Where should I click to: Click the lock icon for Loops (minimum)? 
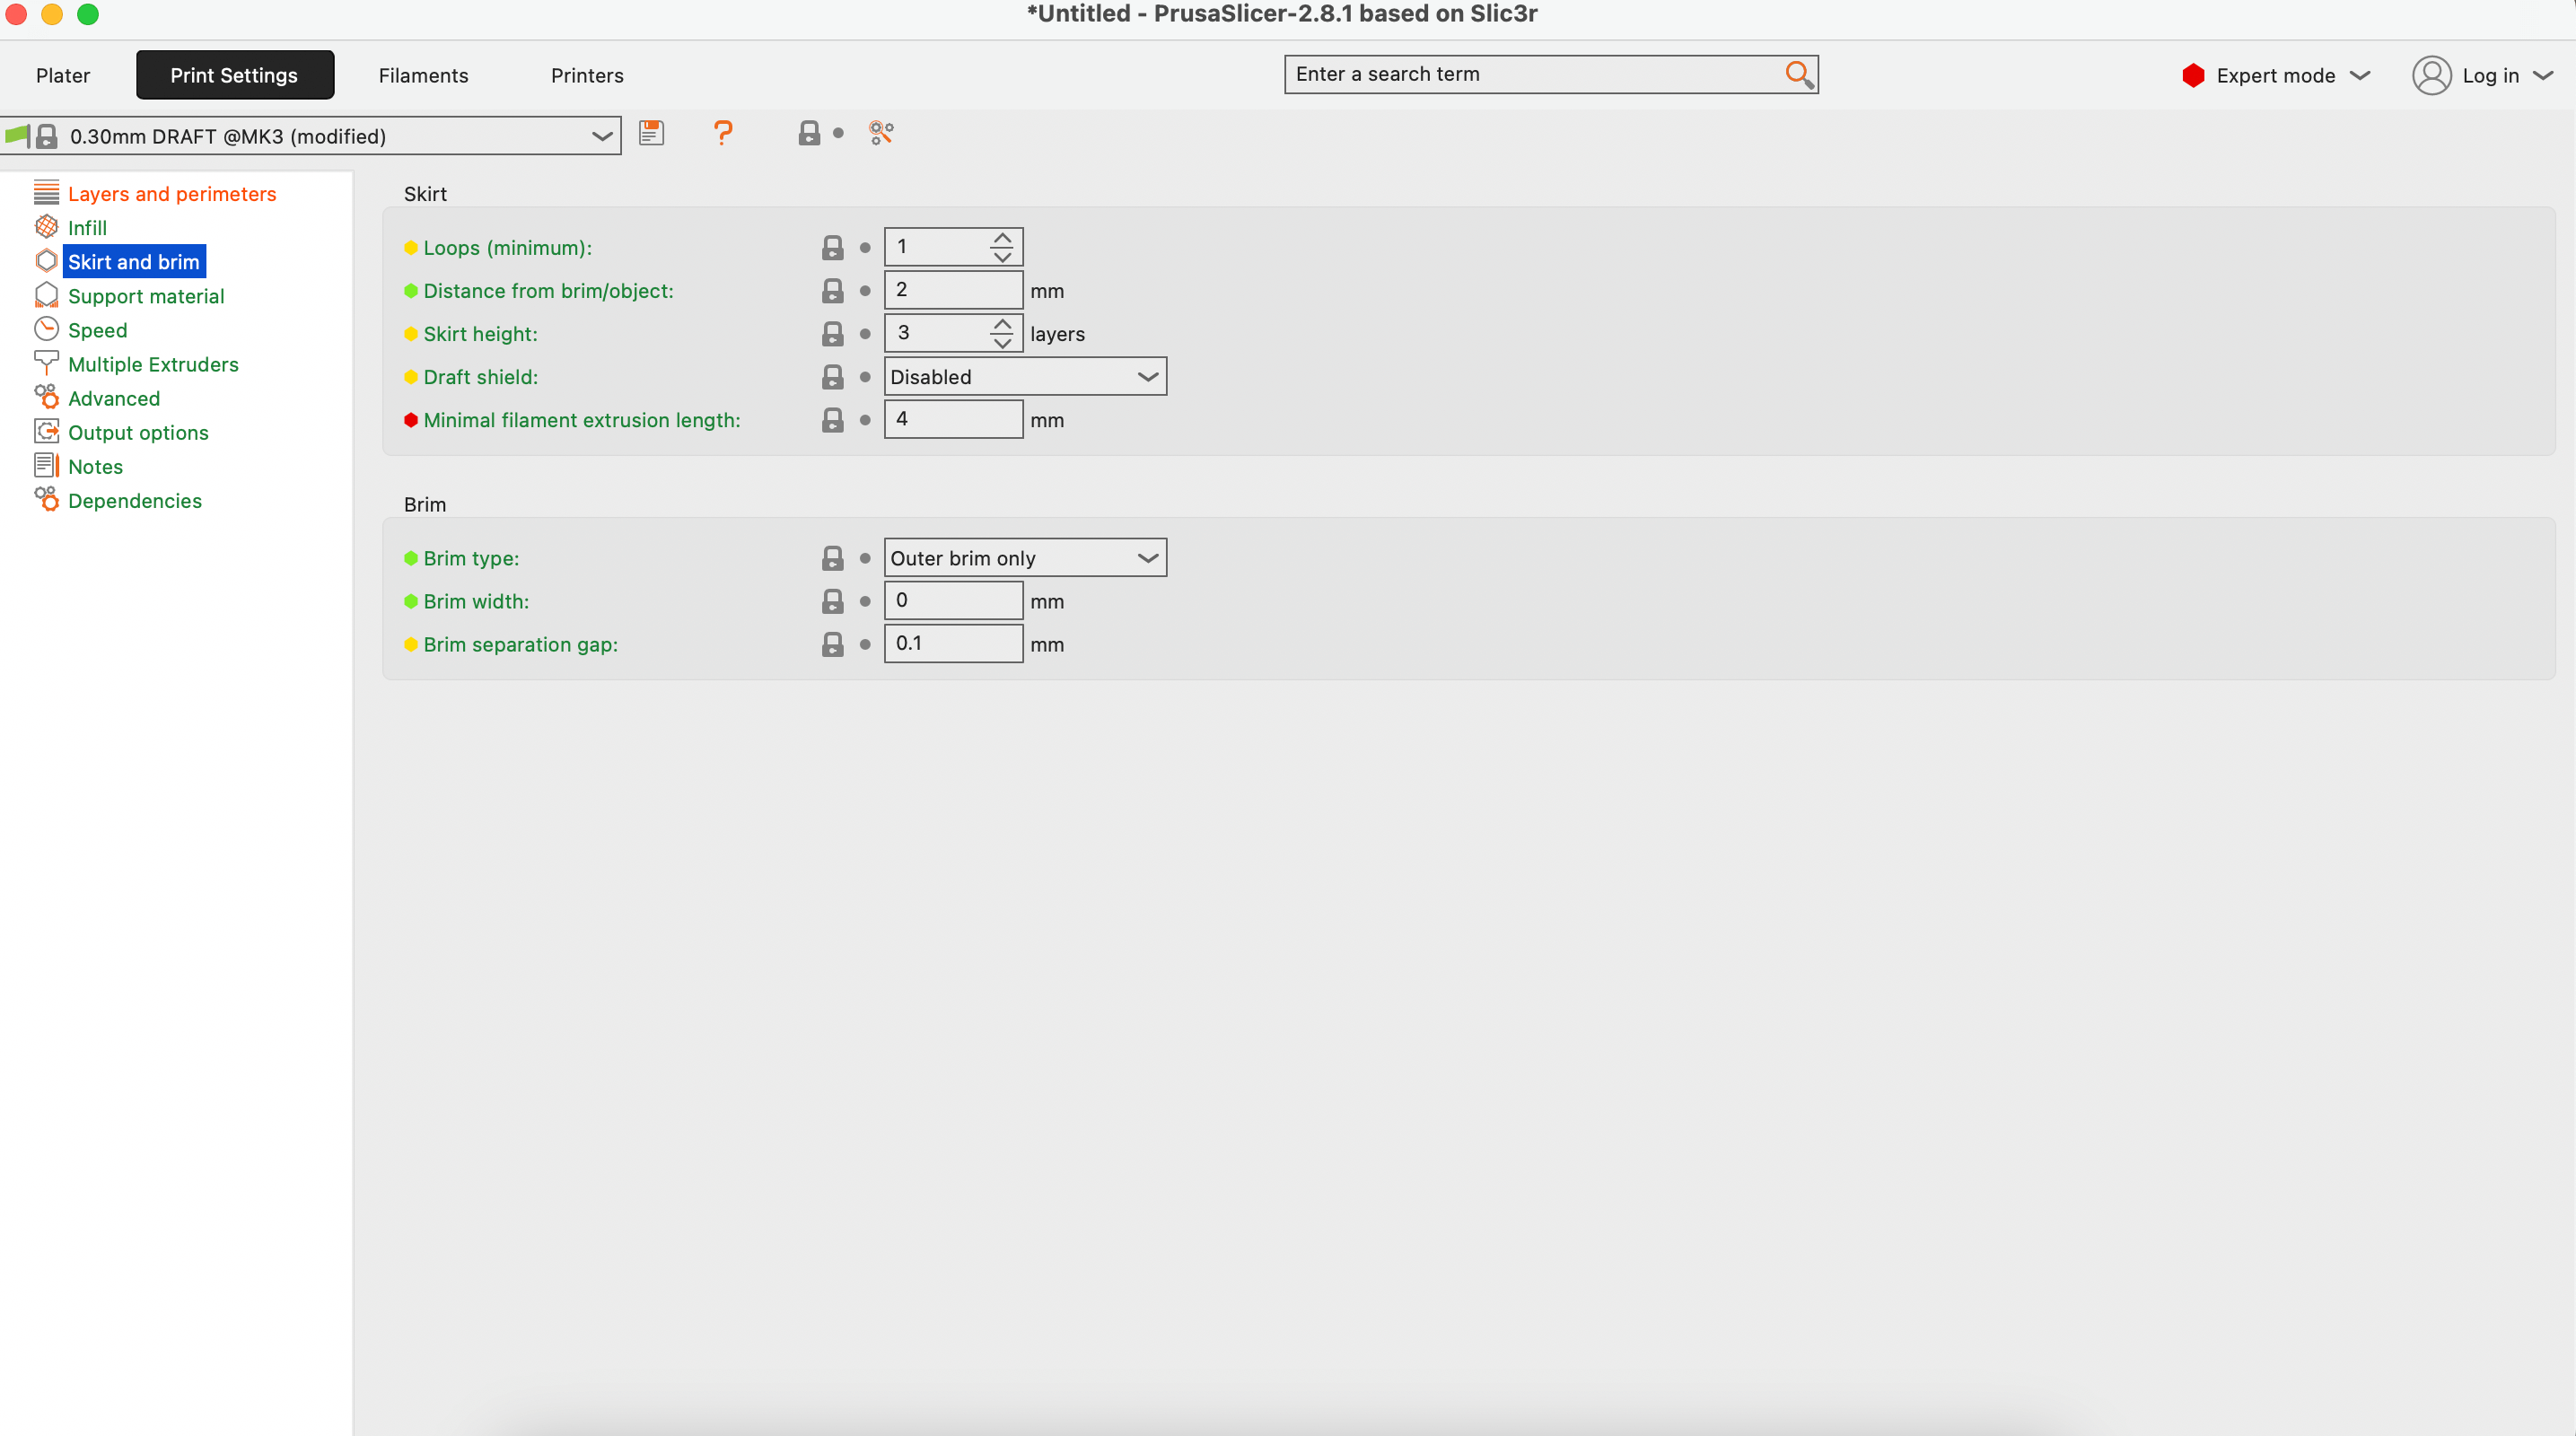click(x=832, y=248)
